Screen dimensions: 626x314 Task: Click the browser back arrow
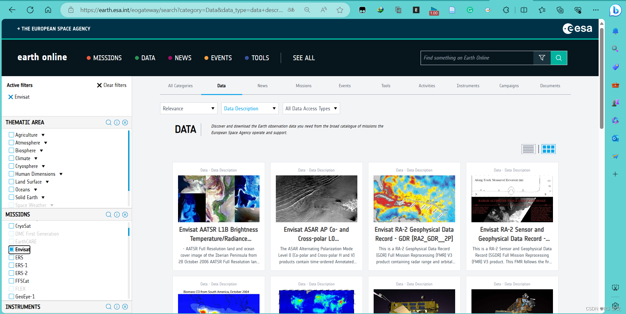tap(12, 10)
